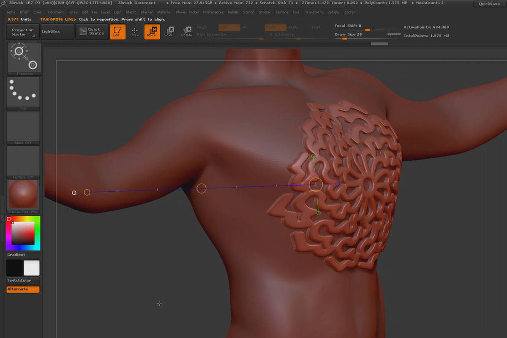Viewport: 507px width, 338px height.
Task: Click the start circle of transpose line
Action: (87, 192)
